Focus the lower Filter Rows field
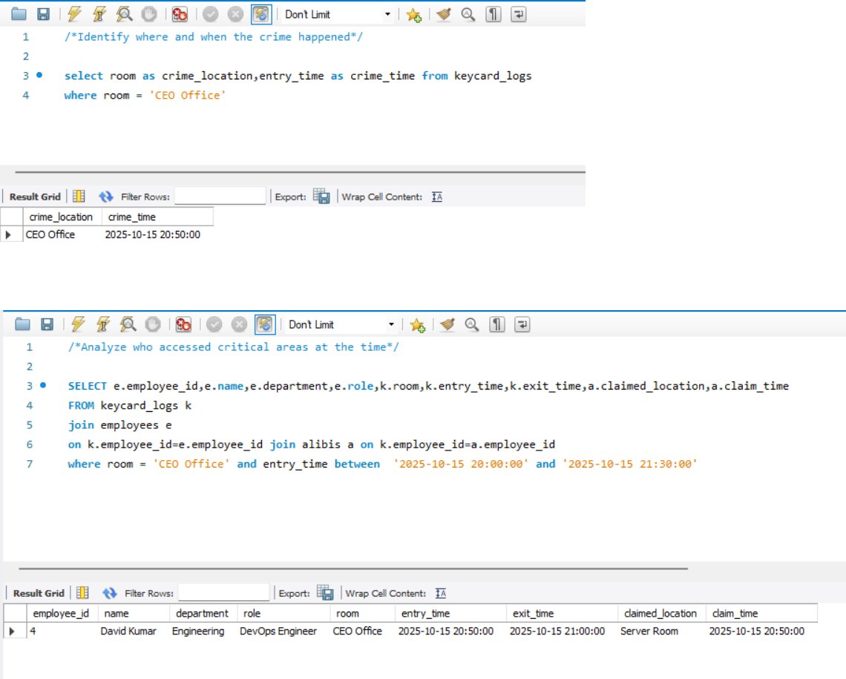This screenshot has height=679, width=846. (x=224, y=593)
